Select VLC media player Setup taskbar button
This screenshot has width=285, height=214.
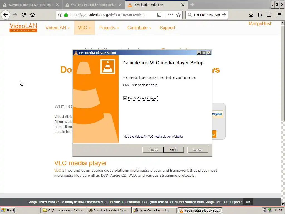(200, 210)
